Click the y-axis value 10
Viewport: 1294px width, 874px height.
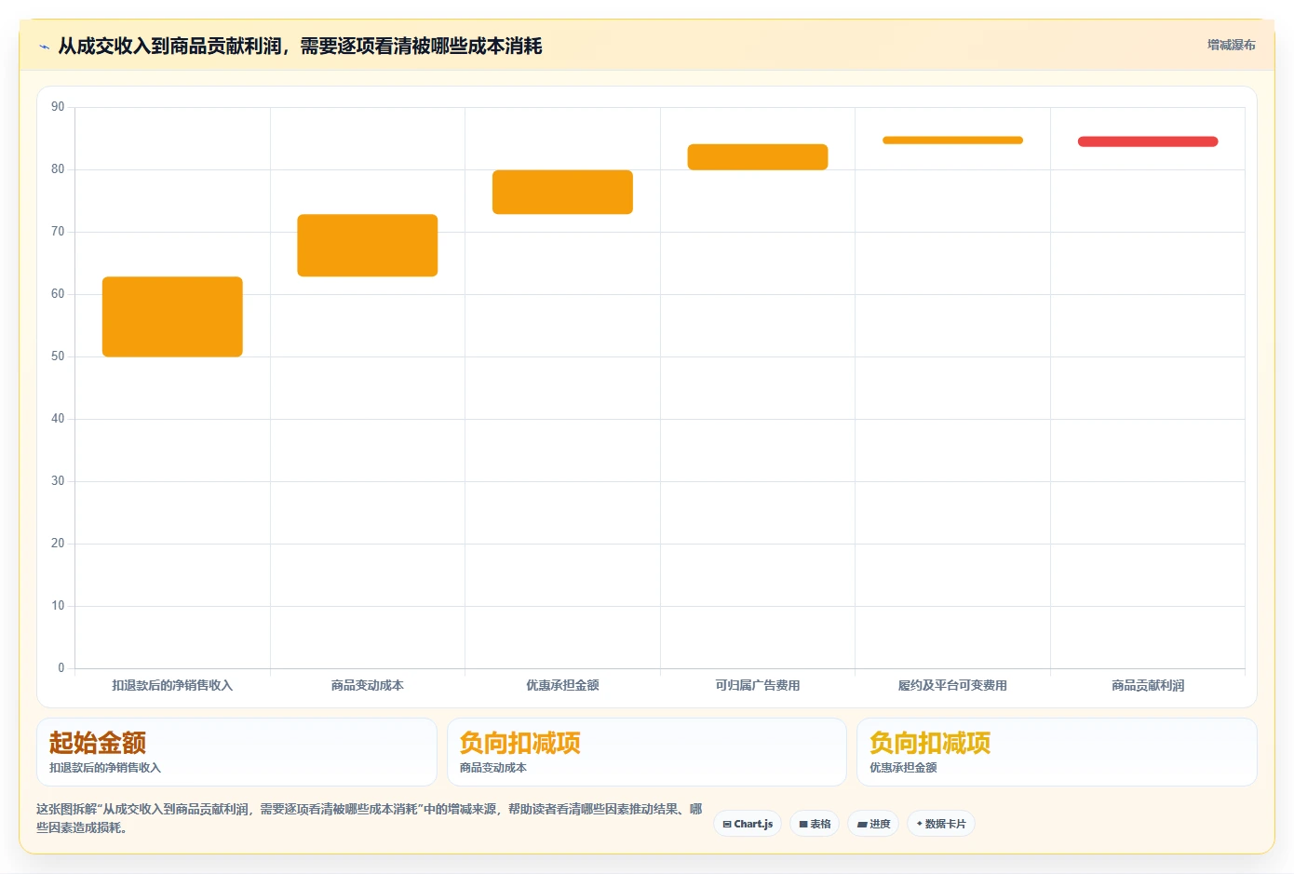58,606
